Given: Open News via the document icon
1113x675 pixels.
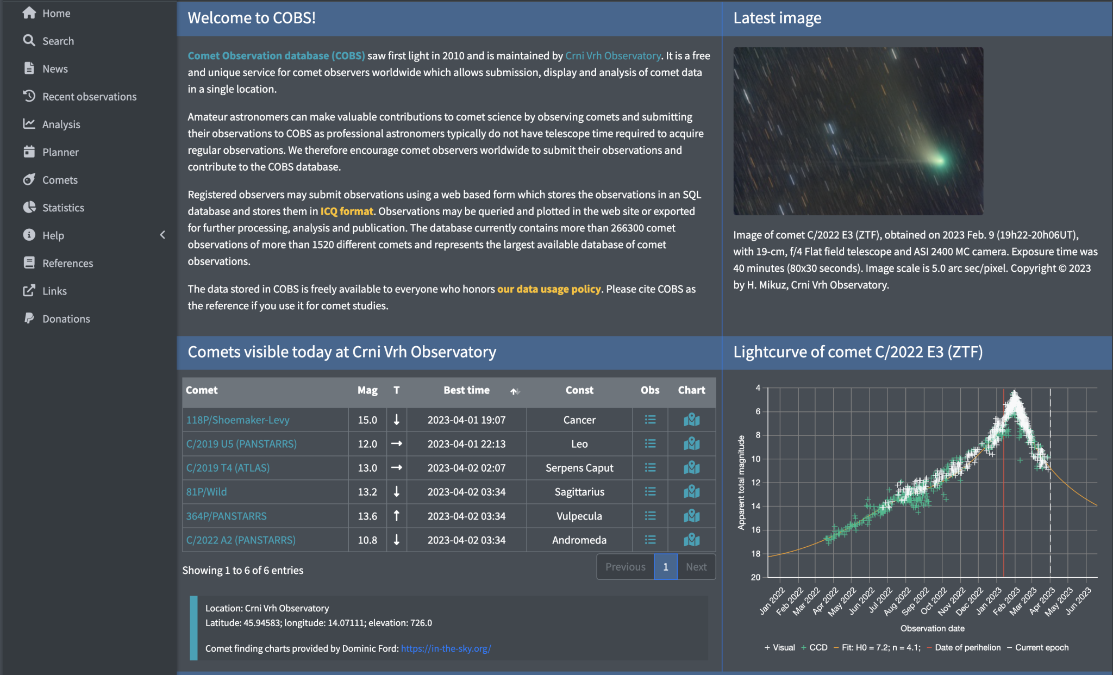Looking at the screenshot, I should [29, 68].
